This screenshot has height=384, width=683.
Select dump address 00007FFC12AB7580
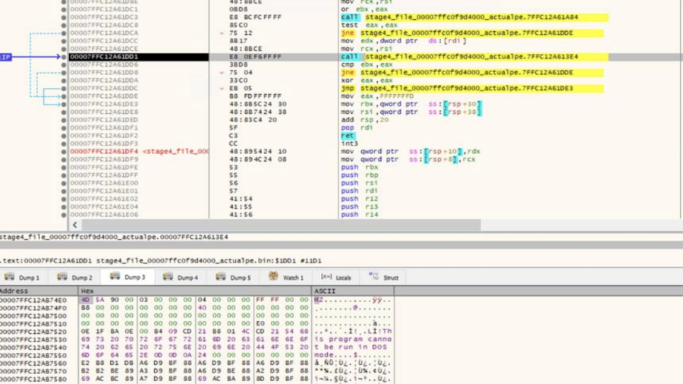(33, 379)
